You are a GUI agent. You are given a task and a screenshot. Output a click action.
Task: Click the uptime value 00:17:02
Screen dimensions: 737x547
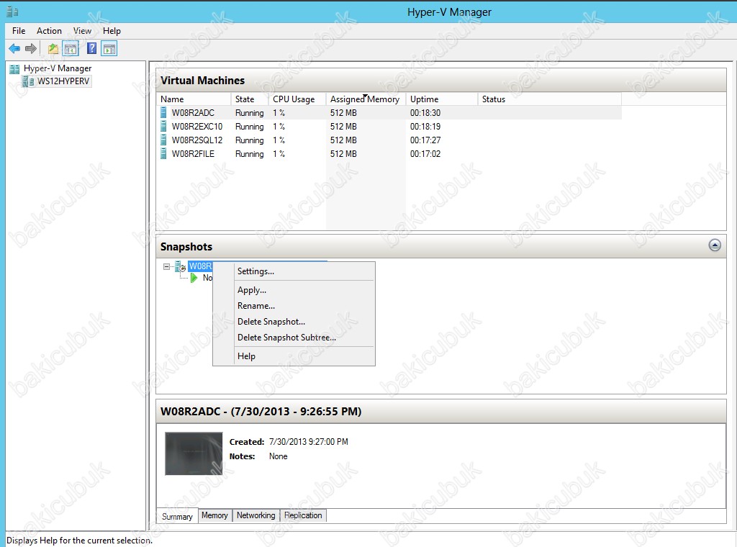pyautogui.click(x=425, y=154)
